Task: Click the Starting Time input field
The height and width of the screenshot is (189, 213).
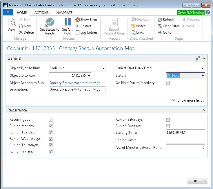Action: 185,133
